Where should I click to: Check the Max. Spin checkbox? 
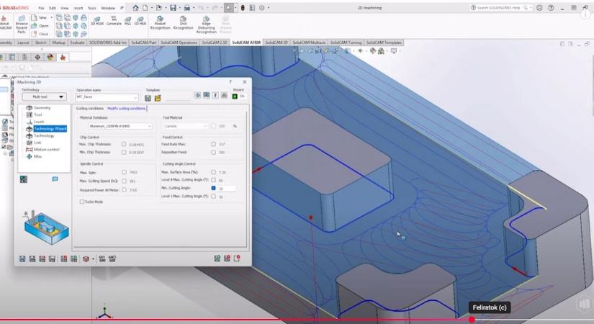124,172
